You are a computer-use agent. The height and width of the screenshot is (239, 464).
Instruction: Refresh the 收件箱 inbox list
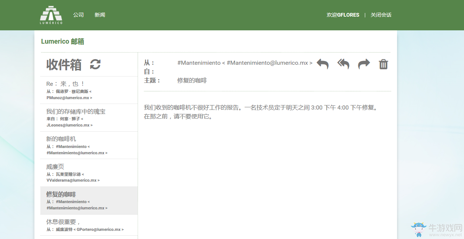tap(95, 65)
